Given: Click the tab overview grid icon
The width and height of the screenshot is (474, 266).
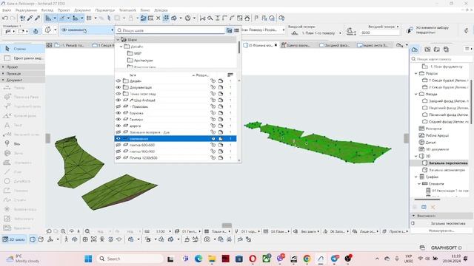Looking at the screenshot, I should coord(49,45).
